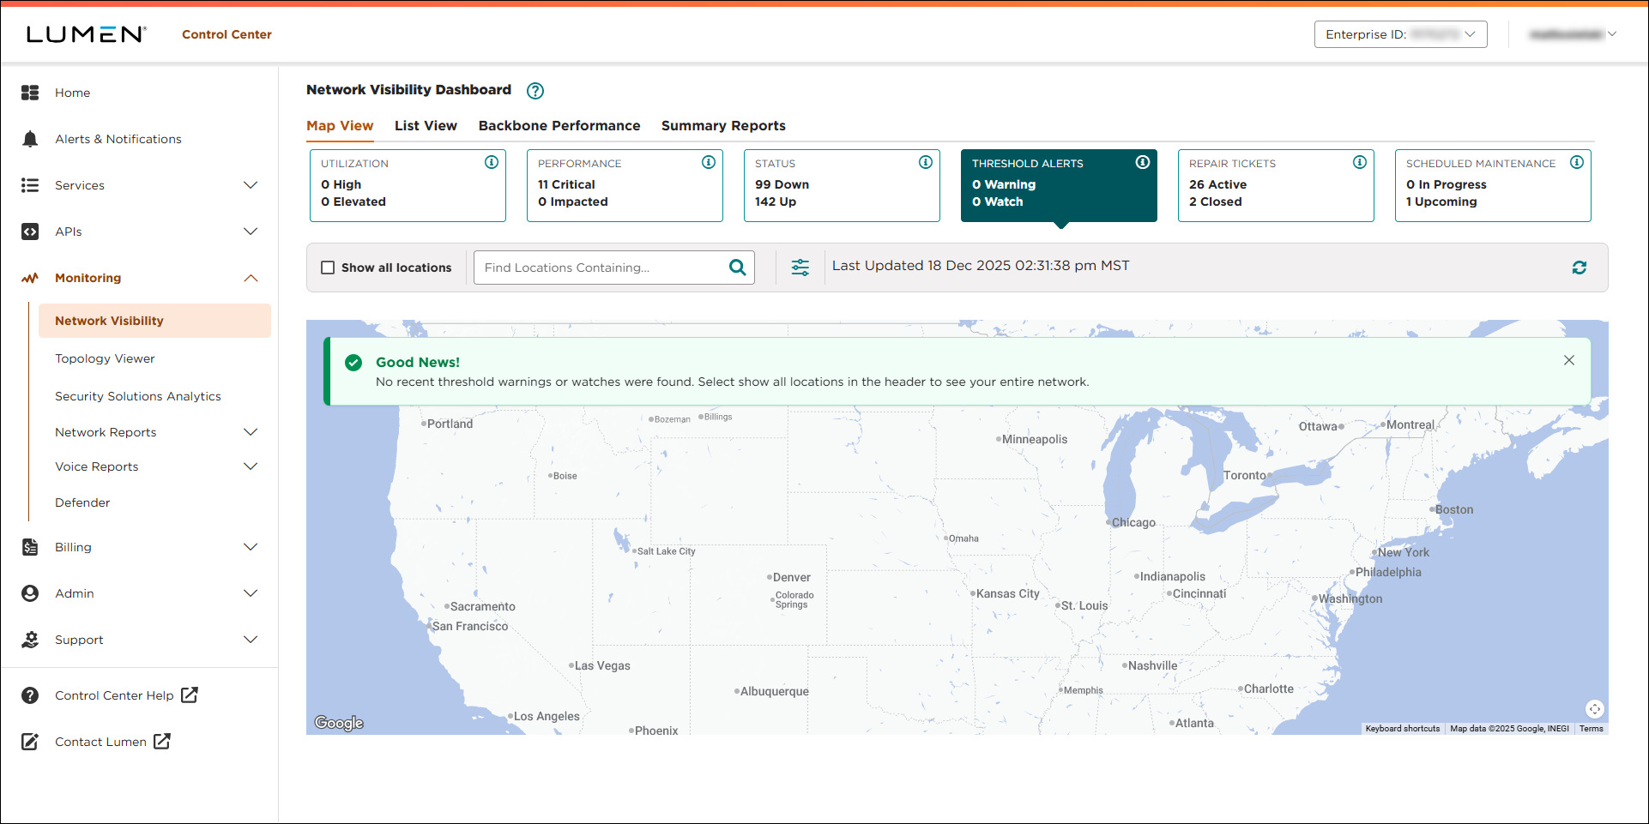Open the Summary Reports tab
The height and width of the screenshot is (824, 1649).
click(723, 125)
